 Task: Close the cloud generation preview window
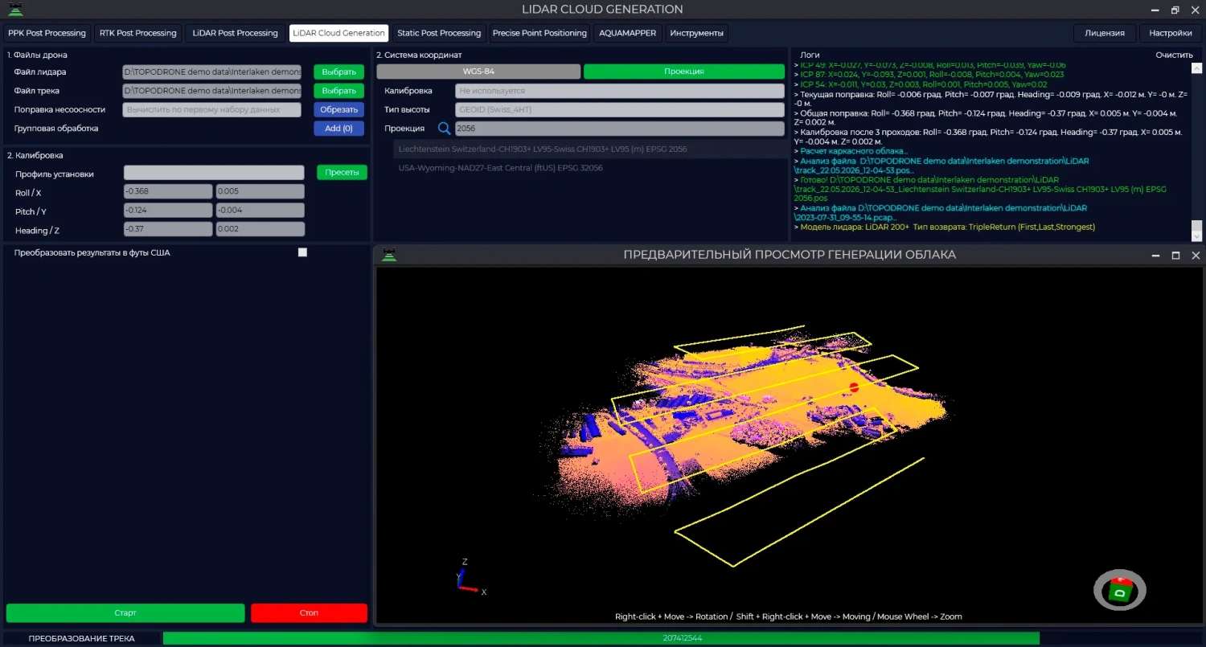click(1196, 255)
